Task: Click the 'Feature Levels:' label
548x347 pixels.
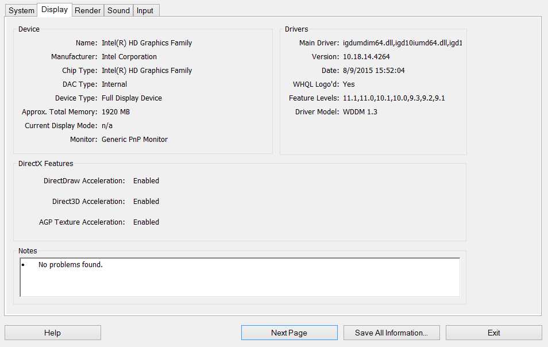Action: pos(314,98)
